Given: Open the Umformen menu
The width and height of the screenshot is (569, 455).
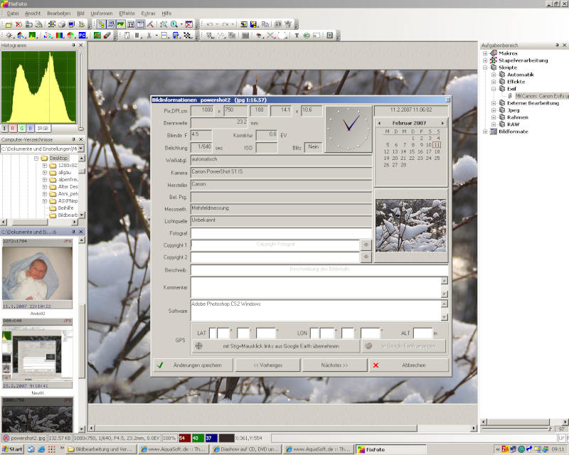Looking at the screenshot, I should 101,14.
